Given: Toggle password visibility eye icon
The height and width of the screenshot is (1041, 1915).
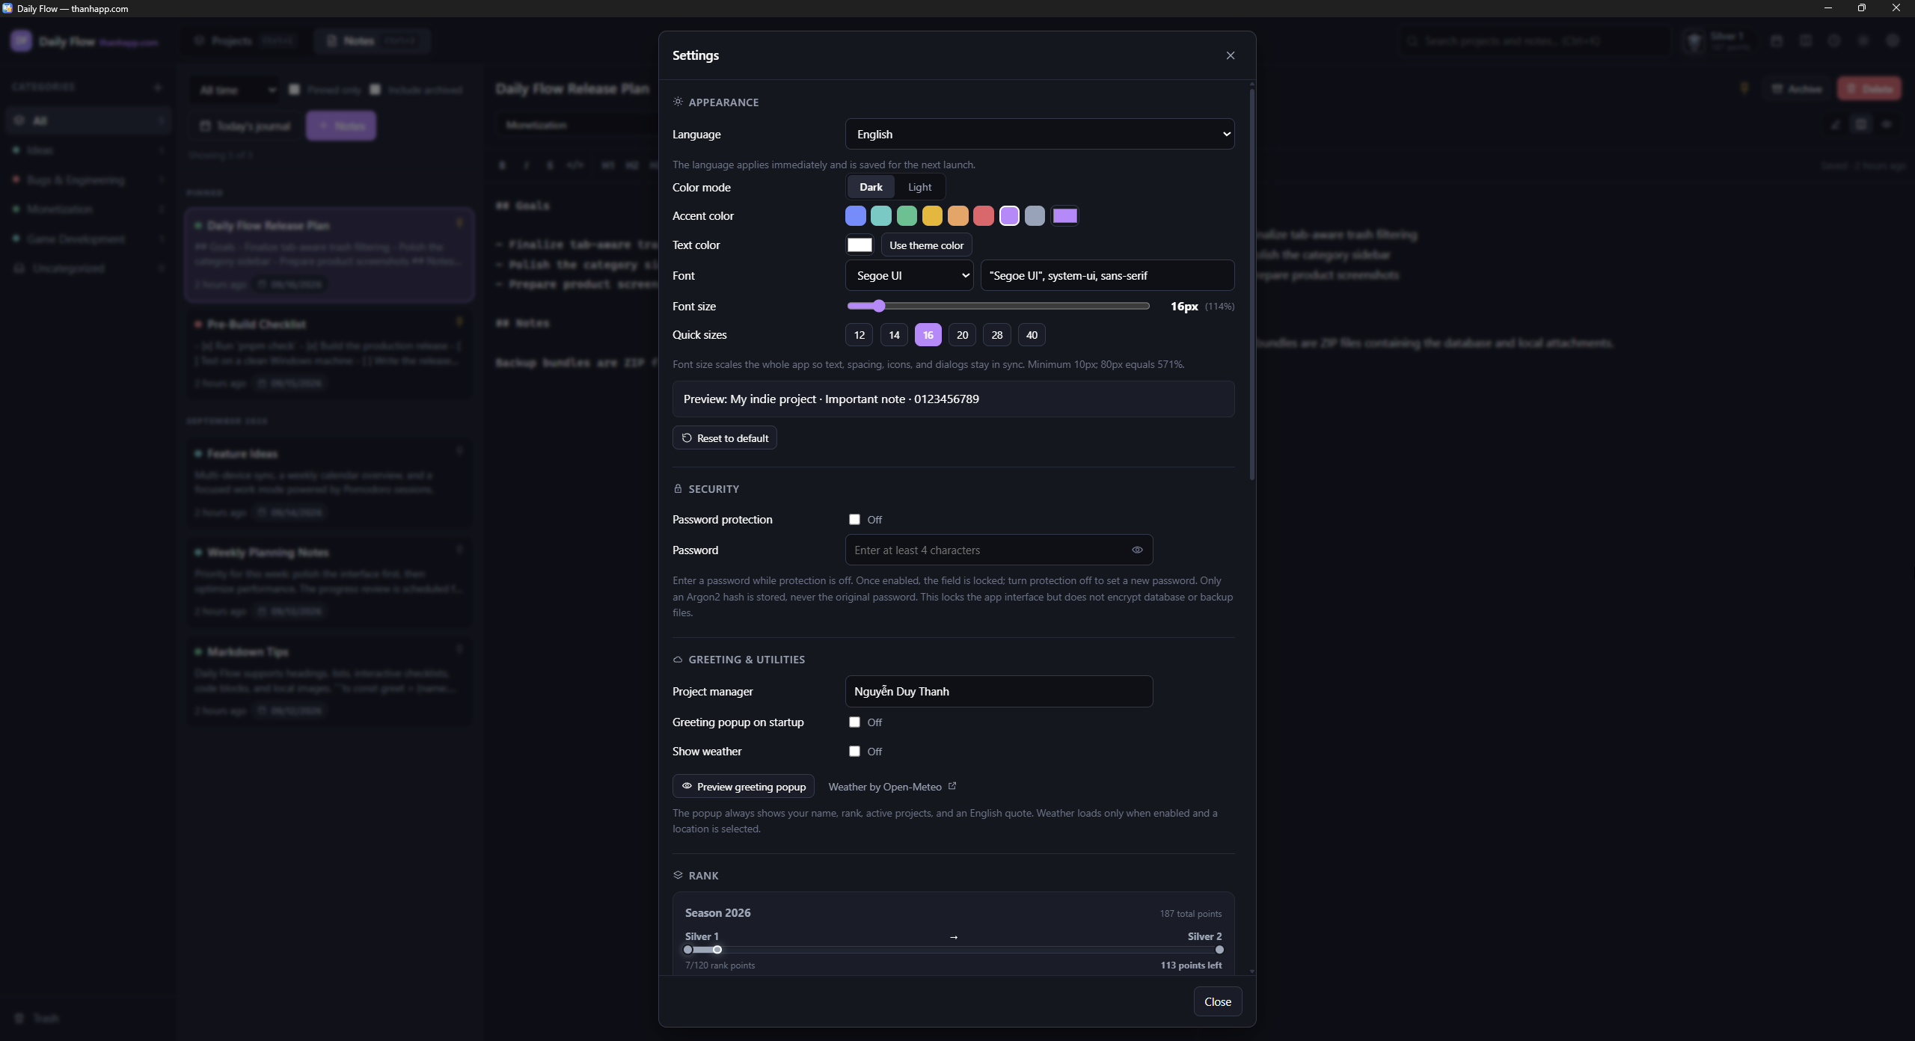Looking at the screenshot, I should [1137, 550].
